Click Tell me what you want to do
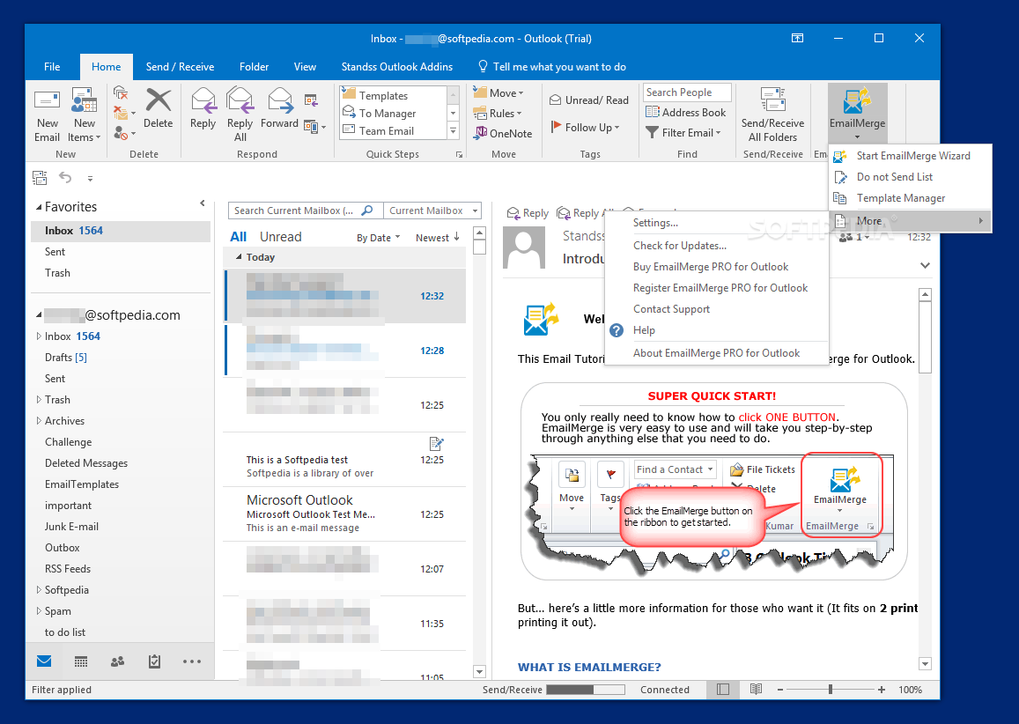1019x724 pixels. pos(551,67)
